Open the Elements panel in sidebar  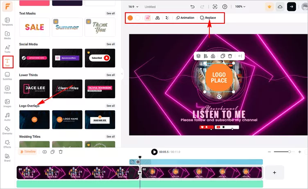[x=7, y=130]
